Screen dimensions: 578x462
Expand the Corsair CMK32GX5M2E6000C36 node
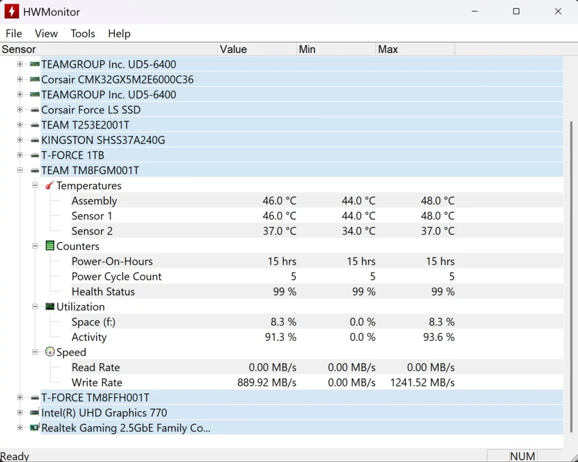pos(20,79)
